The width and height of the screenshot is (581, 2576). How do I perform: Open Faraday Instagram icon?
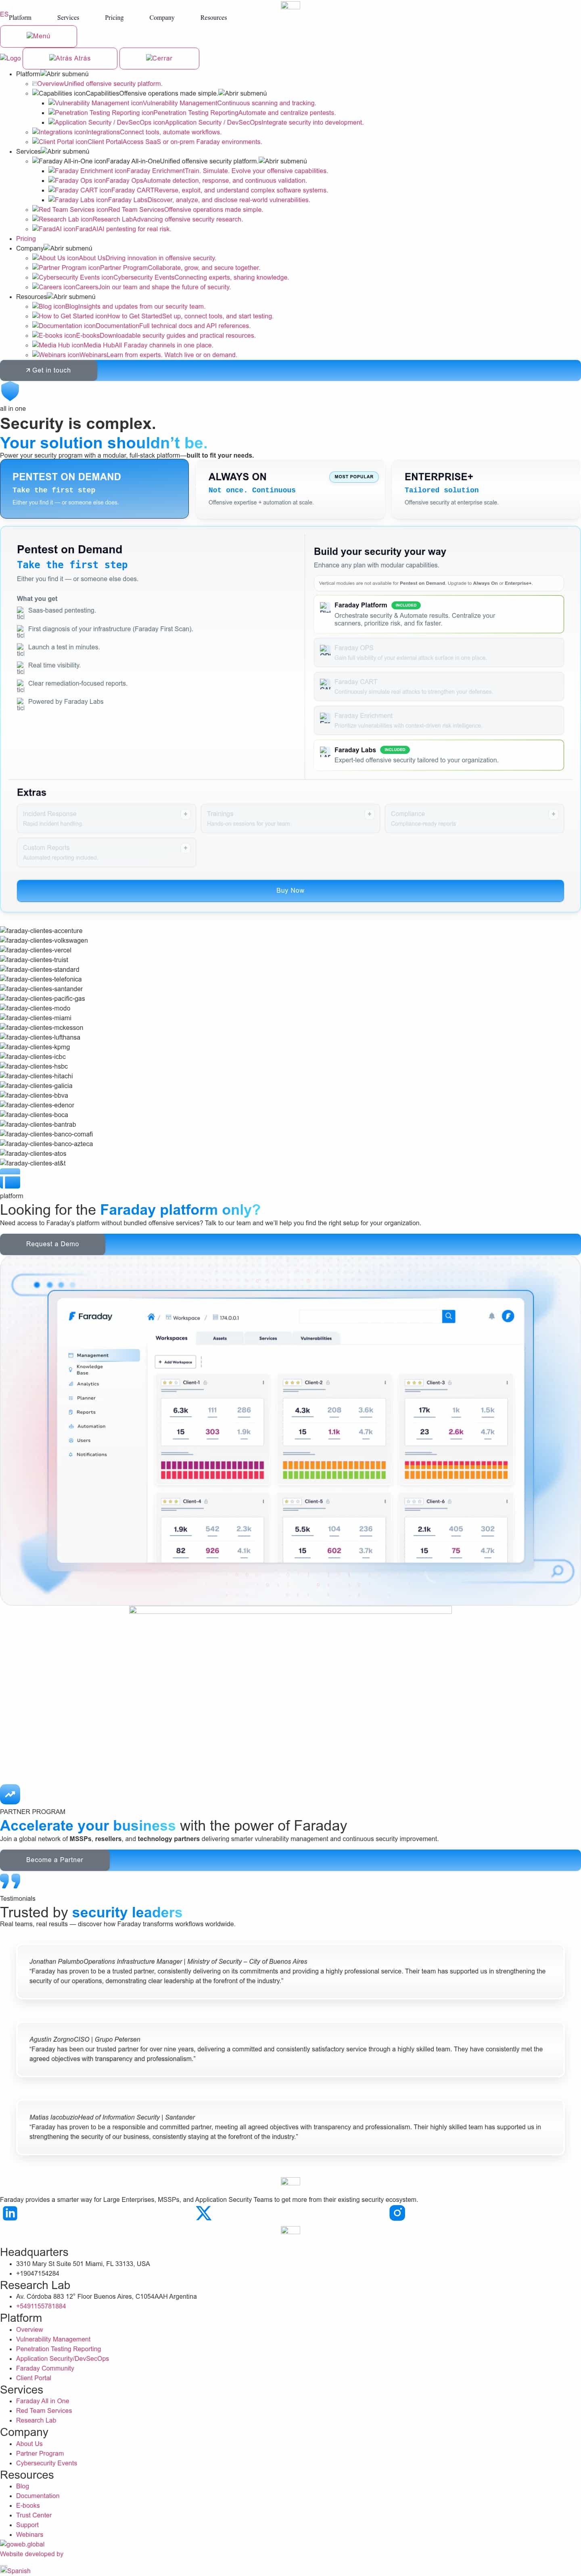(x=397, y=2213)
